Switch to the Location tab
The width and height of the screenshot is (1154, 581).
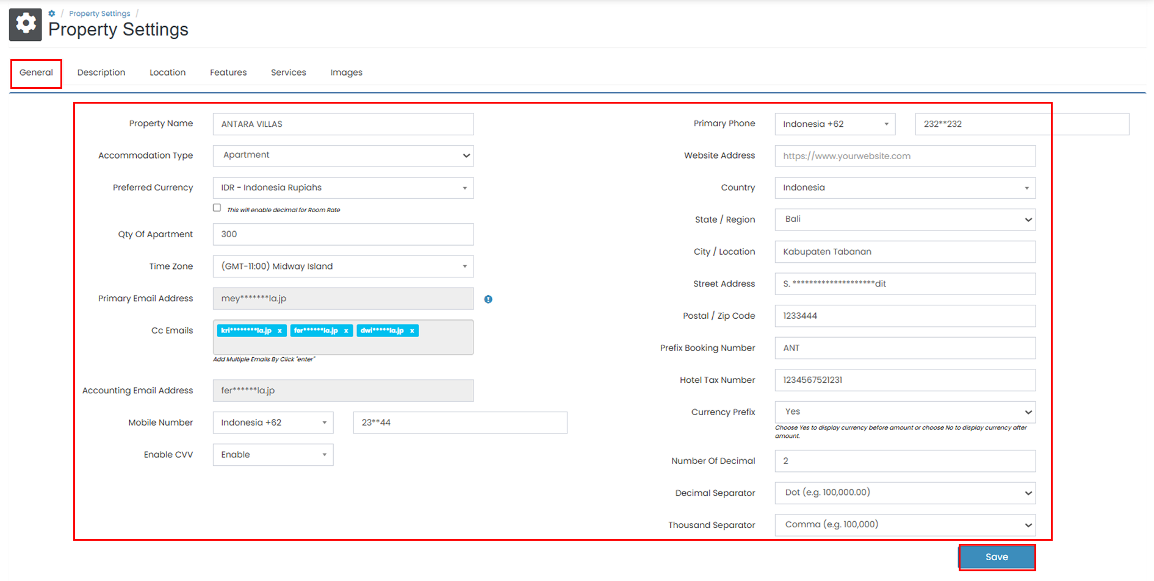[x=167, y=73]
